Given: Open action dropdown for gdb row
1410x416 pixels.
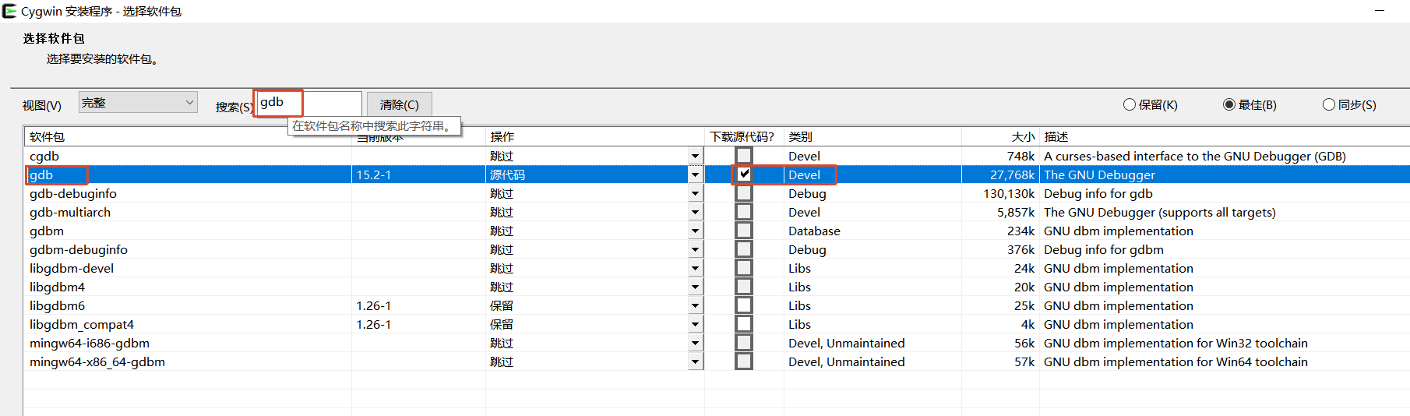Looking at the screenshot, I should 695,175.
